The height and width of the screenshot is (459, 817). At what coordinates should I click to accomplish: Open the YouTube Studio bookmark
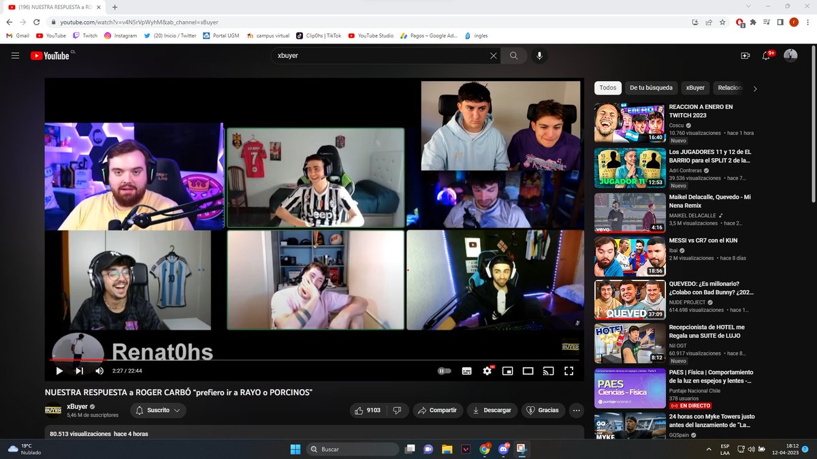click(x=371, y=35)
